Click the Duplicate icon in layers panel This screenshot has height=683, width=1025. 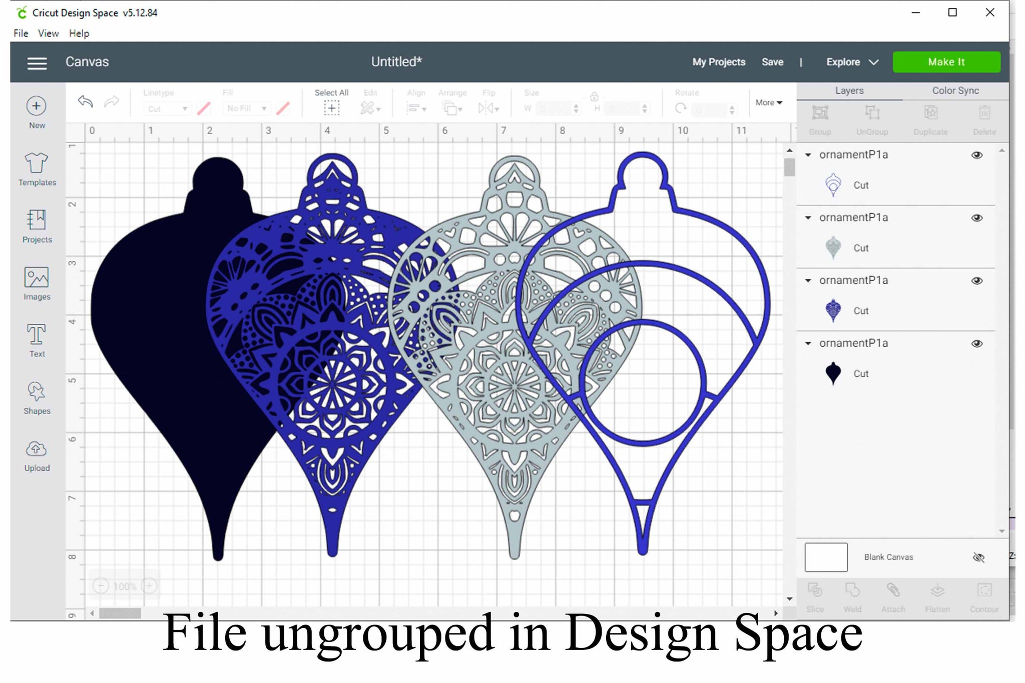[930, 116]
